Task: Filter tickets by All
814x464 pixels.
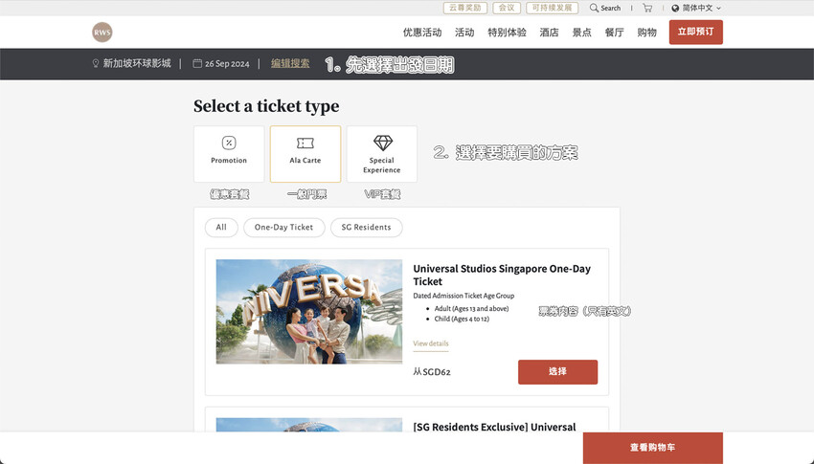Action: pyautogui.click(x=221, y=228)
